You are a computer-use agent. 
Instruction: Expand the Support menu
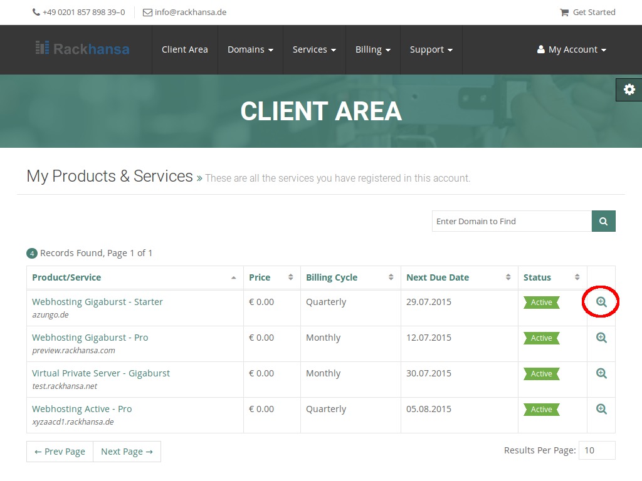coord(431,49)
